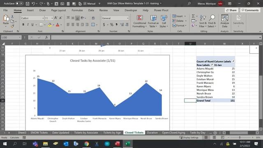Toggle the AutoSave switch

coord(19,3)
